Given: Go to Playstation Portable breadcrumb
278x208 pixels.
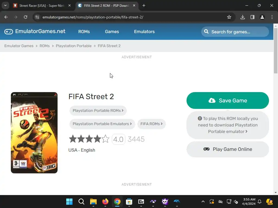Looking at the screenshot, I should 74,46.
